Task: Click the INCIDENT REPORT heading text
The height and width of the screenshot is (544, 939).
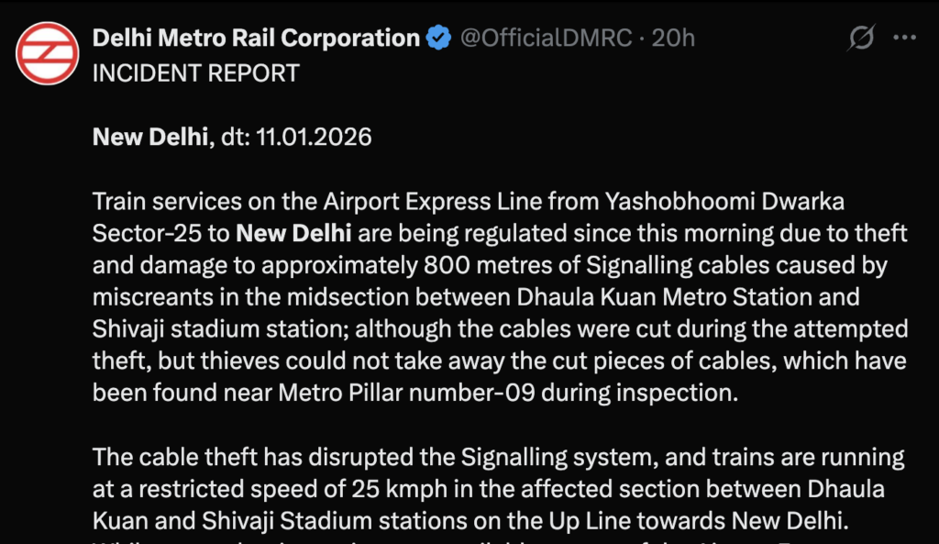Action: click(x=195, y=73)
